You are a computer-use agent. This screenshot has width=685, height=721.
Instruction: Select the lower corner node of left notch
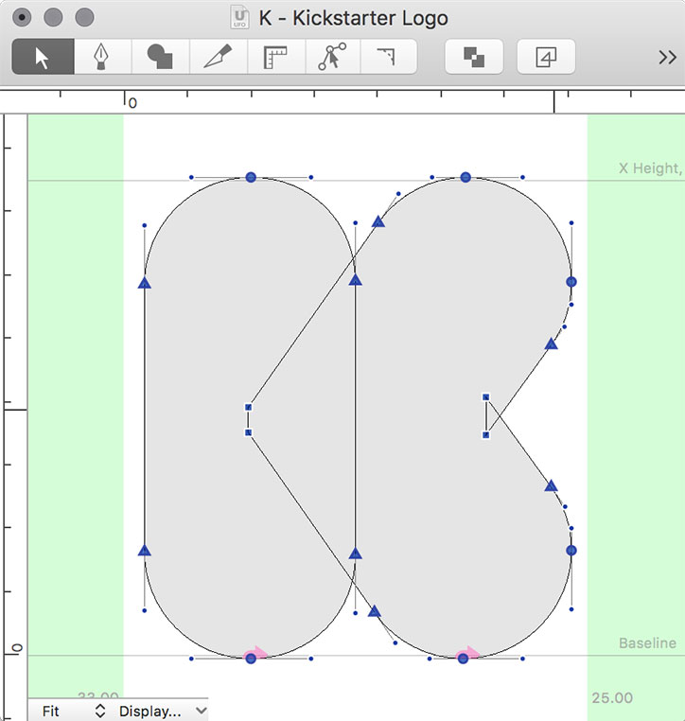coord(248,432)
